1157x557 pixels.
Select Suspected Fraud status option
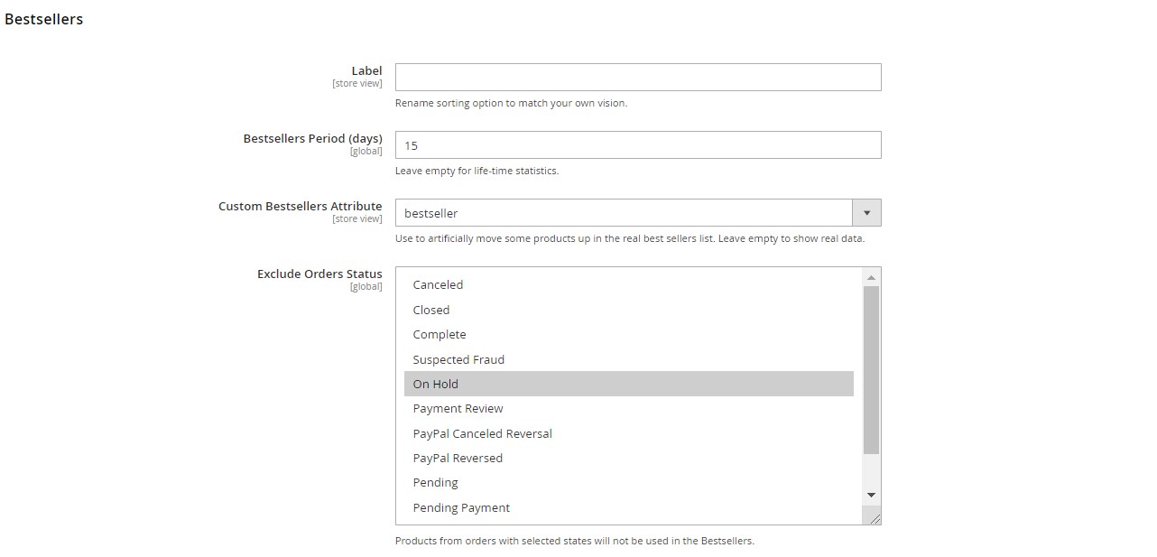[458, 359]
